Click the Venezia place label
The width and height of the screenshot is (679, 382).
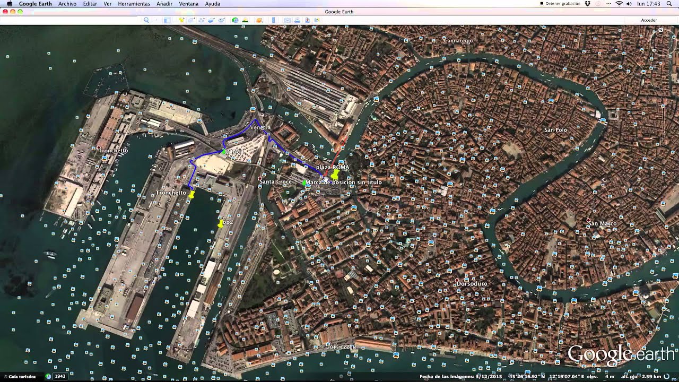tap(260, 127)
